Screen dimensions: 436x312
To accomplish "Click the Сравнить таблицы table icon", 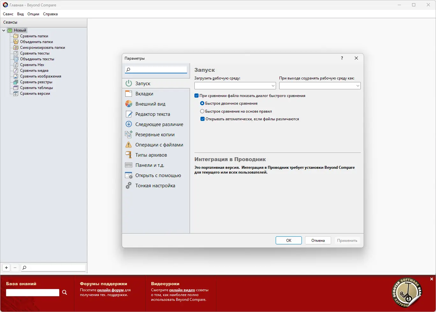I will 16,88.
